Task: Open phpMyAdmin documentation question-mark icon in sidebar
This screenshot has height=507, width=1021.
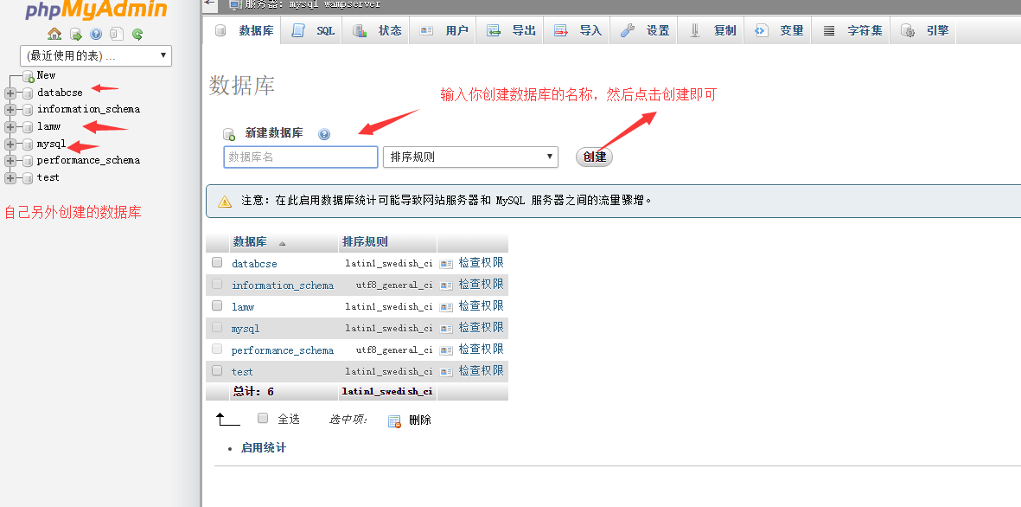Action: coord(96,34)
